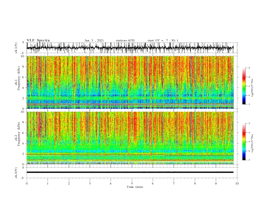Click the time axis tick label "3"
The image size is (267, 206).
point(90,183)
